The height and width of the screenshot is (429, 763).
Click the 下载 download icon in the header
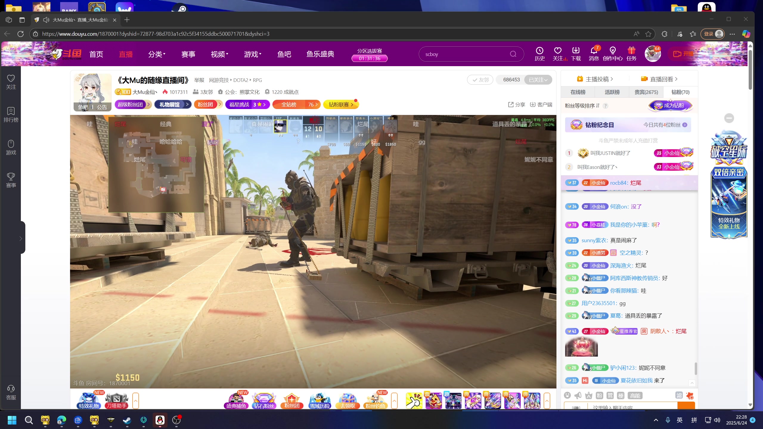[576, 54]
